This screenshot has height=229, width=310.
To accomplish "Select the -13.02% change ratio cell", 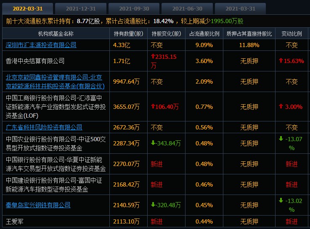I will pos(291,205).
